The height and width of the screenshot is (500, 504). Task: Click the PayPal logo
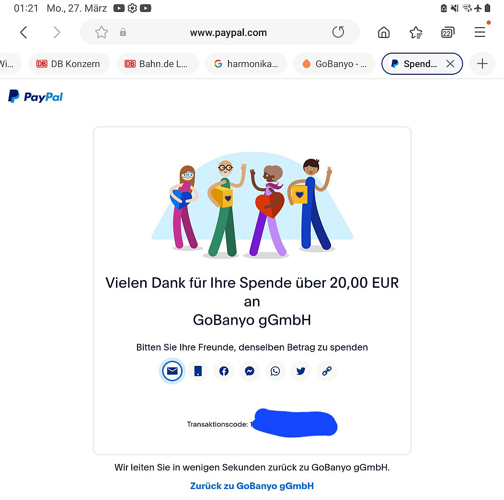(35, 96)
